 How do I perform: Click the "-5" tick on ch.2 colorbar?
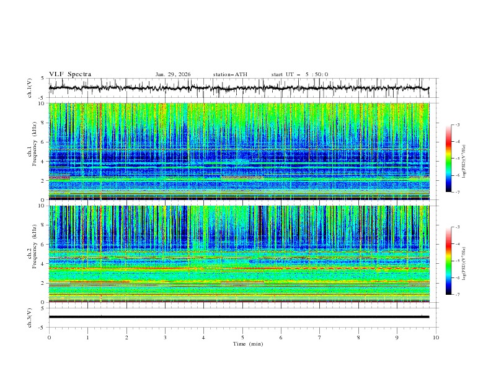click(x=457, y=261)
